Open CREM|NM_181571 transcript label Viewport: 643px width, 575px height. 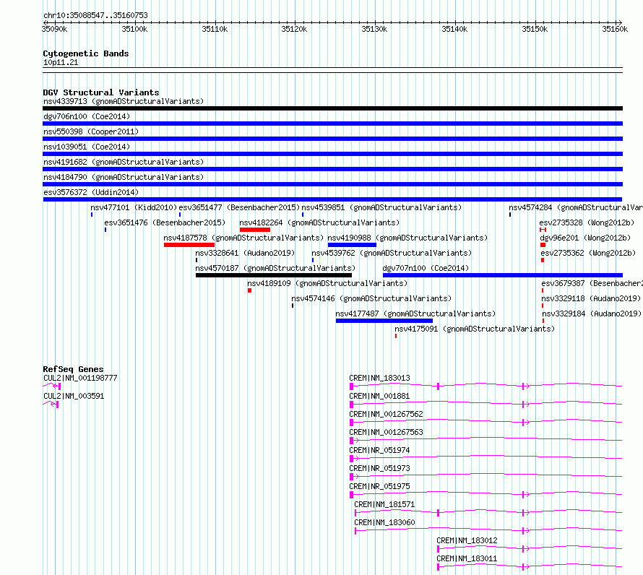tap(384, 504)
